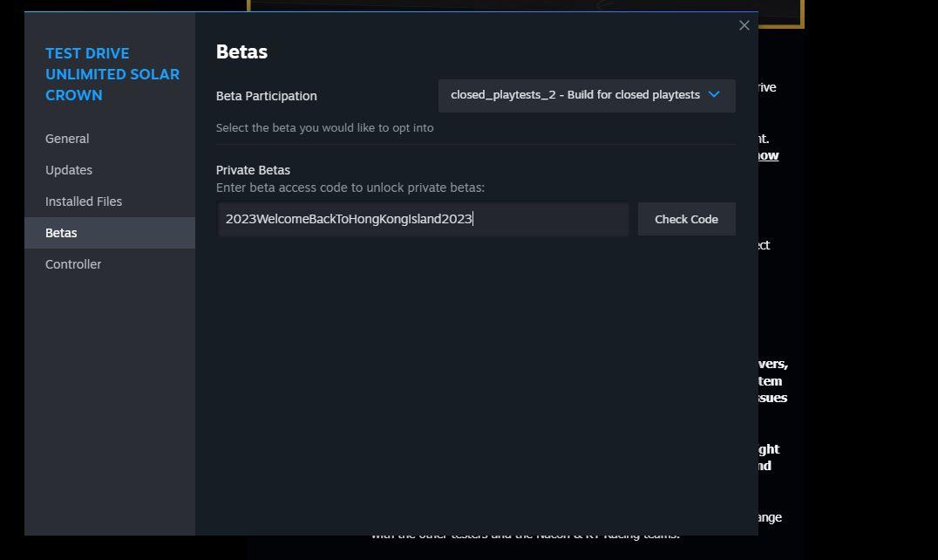Select the Betas sidebar item
The width and height of the screenshot is (938, 560).
click(61, 233)
